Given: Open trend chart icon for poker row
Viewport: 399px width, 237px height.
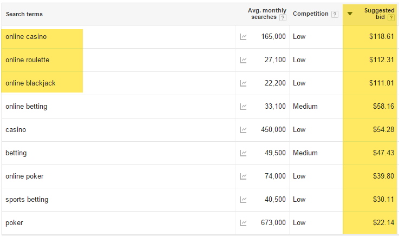Looking at the screenshot, I should [x=243, y=223].
